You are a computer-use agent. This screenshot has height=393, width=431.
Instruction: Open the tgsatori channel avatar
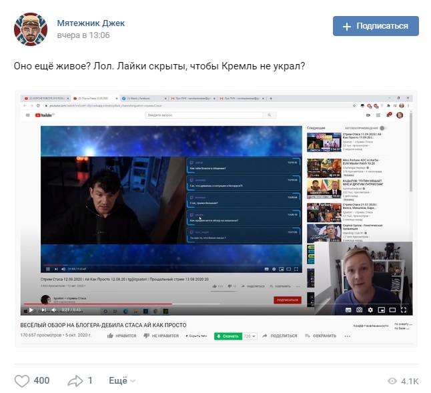[x=45, y=300]
